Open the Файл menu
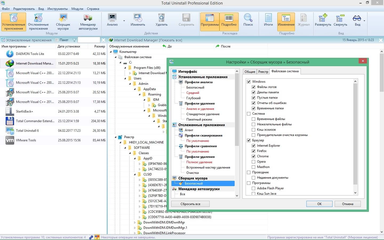This screenshot has height=240, width=384. [6, 9]
